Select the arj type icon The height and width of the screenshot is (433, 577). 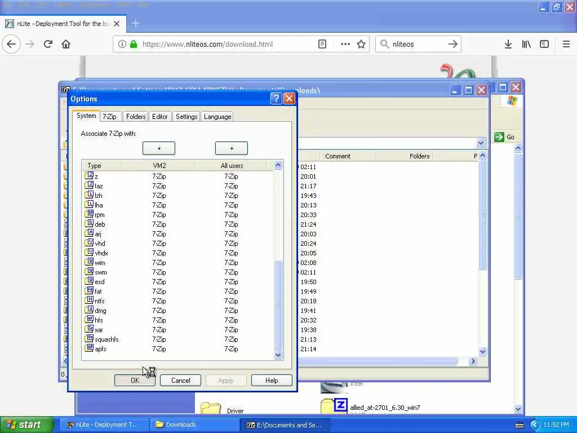(x=88, y=233)
